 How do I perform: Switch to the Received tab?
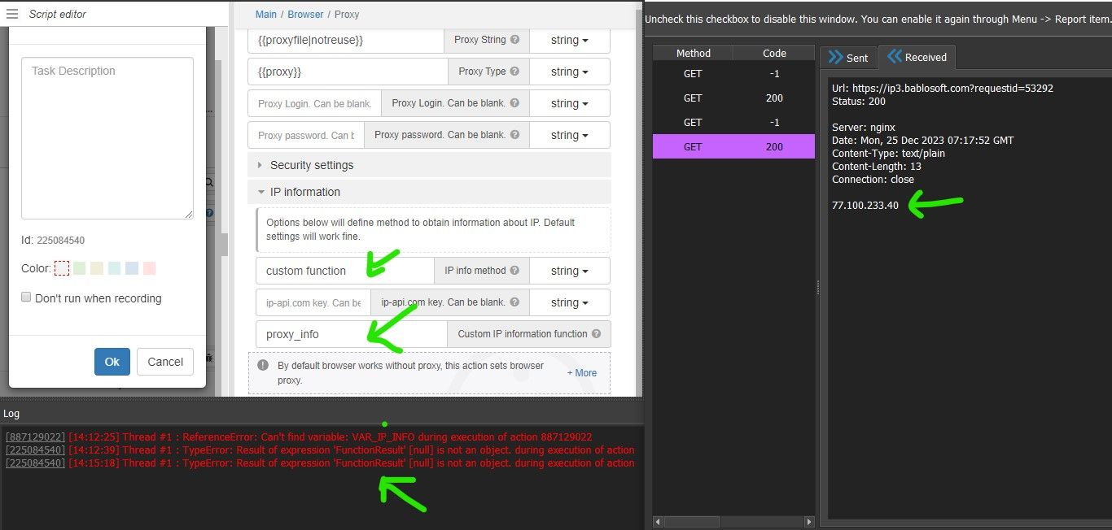click(917, 58)
